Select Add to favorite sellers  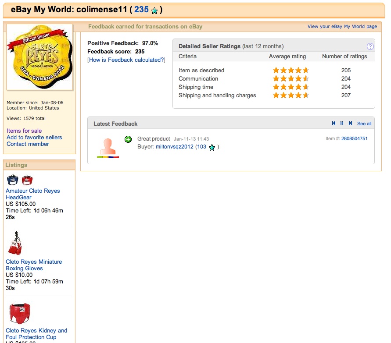[x=34, y=138]
